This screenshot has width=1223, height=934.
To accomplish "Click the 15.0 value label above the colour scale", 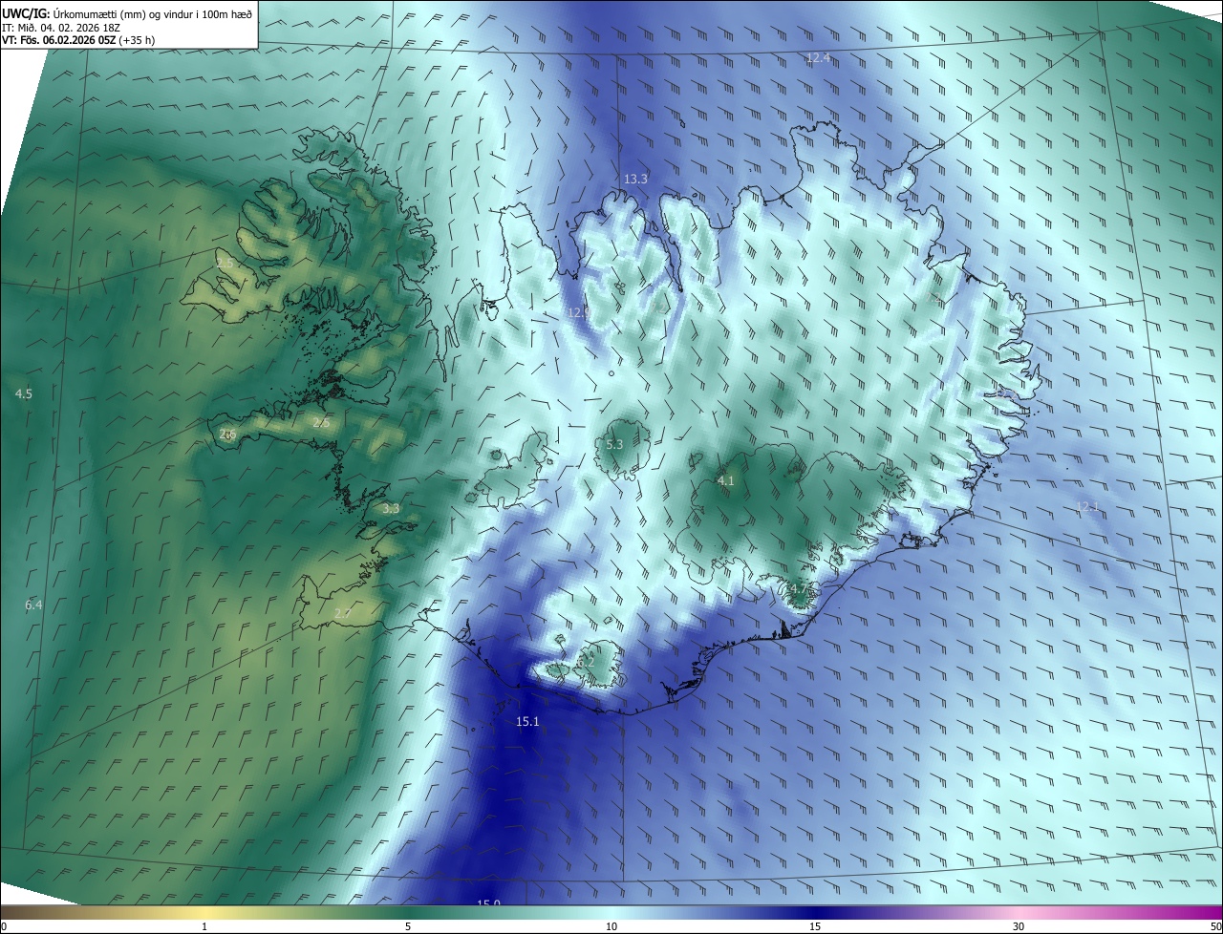I will 489,902.
